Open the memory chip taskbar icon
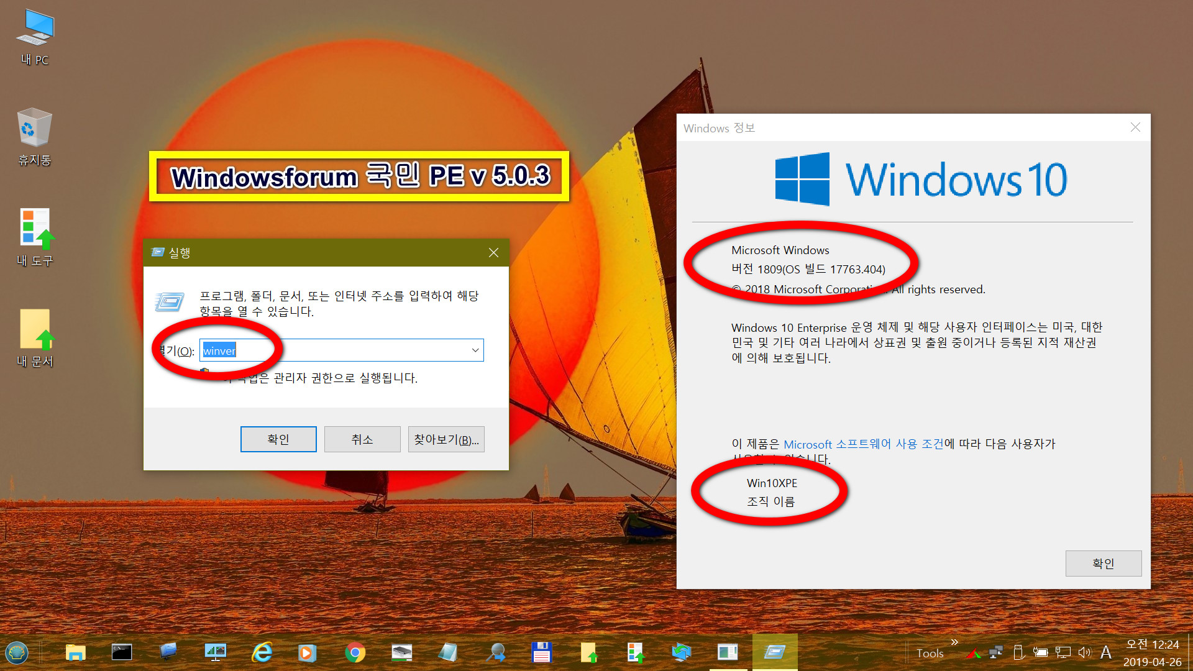 401,652
